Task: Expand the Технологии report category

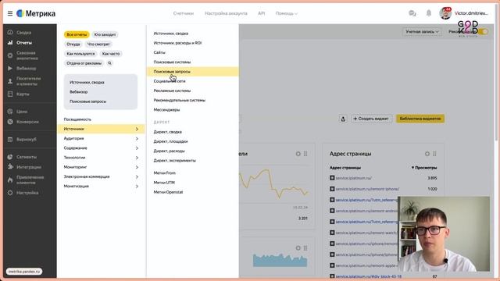Action: pyautogui.click(x=101, y=158)
